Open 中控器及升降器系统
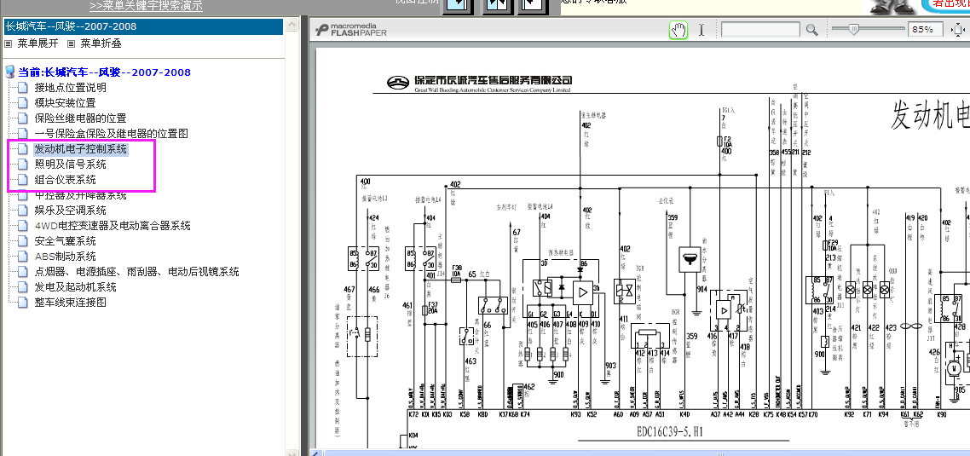Viewport: 970px width, 456px height. [x=80, y=195]
